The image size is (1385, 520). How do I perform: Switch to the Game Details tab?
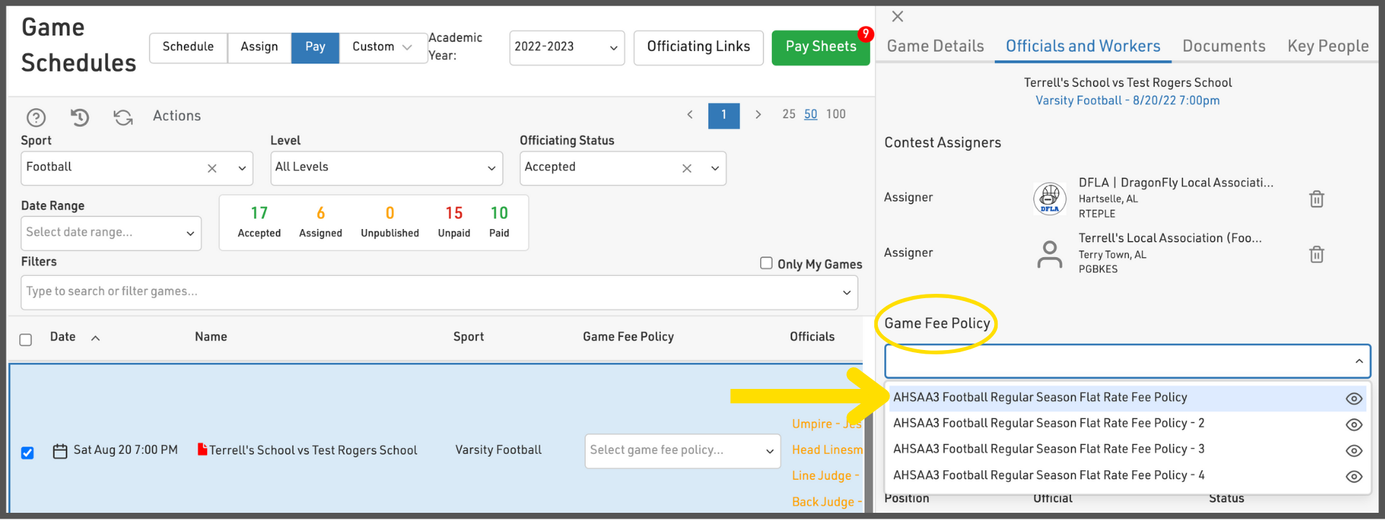tap(935, 46)
